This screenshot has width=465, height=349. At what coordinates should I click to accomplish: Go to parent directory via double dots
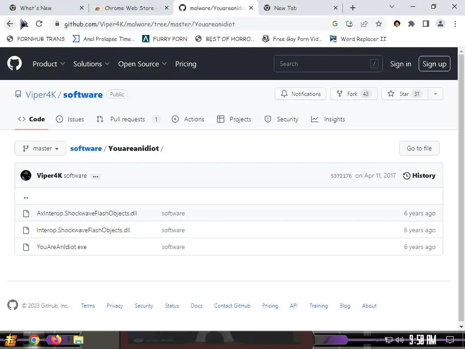pos(26,197)
